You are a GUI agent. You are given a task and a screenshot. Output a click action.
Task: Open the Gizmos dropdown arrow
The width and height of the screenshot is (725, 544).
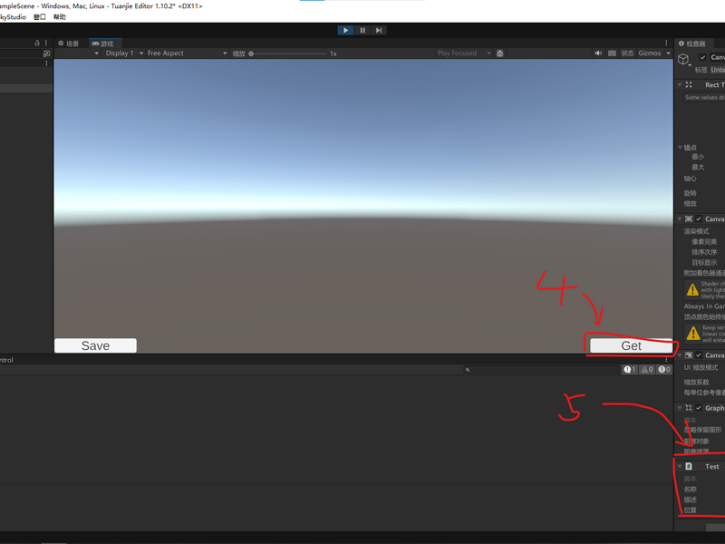coord(668,53)
